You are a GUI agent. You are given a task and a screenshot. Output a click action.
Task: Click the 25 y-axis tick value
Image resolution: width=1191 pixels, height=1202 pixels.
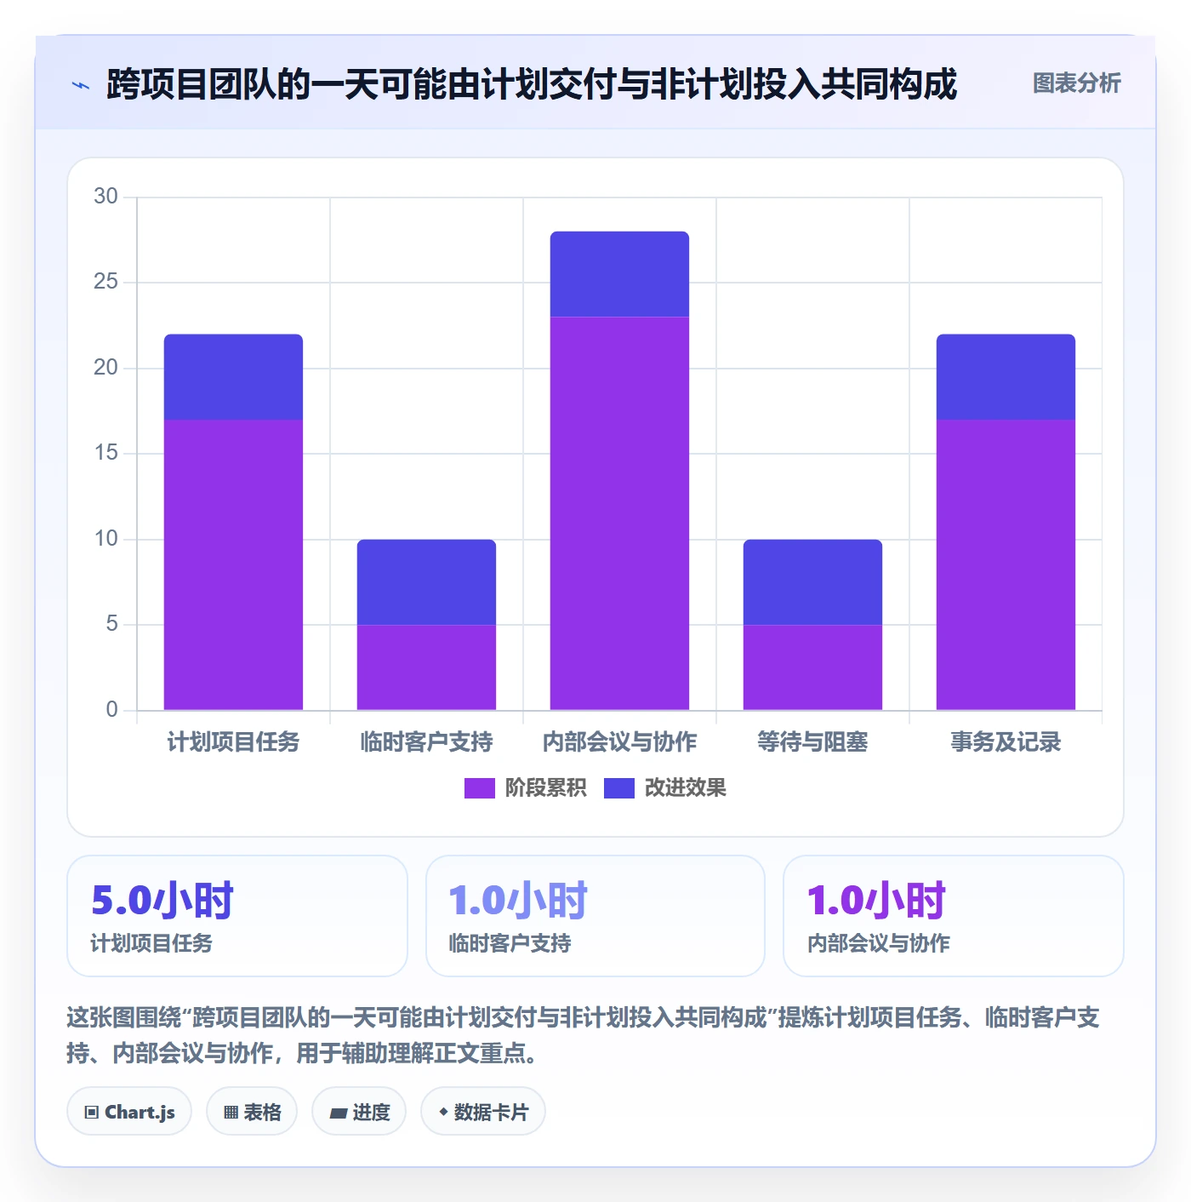point(105,282)
